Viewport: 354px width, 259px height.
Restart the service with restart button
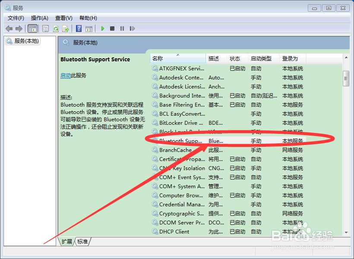point(132,28)
